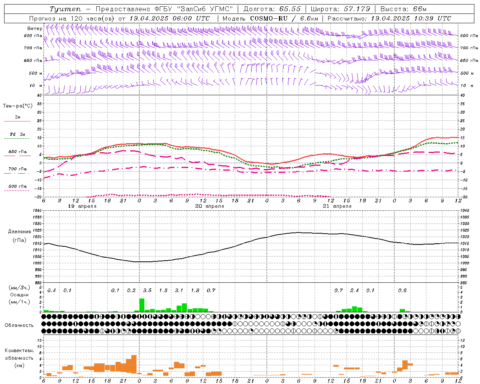Click the "(мм/3ч.)" precipitation unit label
The height and width of the screenshot is (384, 480).
[x=19, y=288]
